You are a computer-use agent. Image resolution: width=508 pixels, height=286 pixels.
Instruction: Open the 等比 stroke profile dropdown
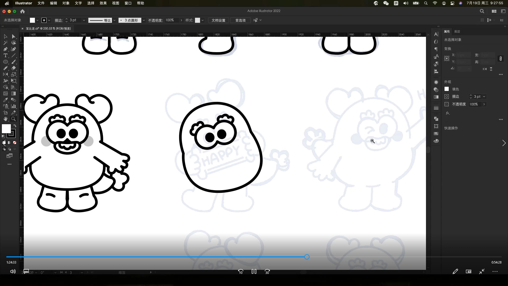114,20
